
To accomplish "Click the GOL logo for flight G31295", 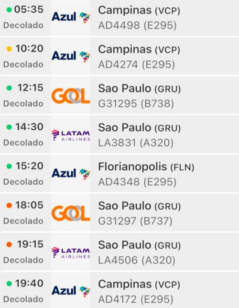I will point(71,96).
